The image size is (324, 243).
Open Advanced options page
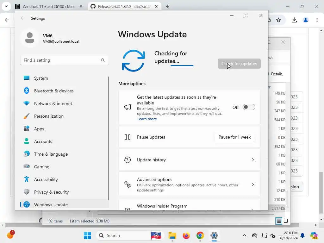point(189,184)
